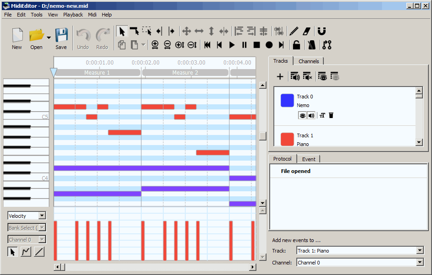This screenshot has width=432, height=275.
Task: Select the standard pointer tool in toolbar
Action: (121, 32)
